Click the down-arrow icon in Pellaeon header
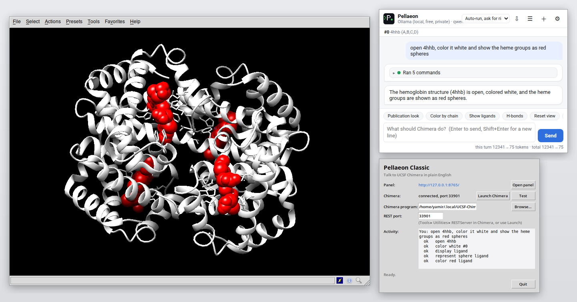The image size is (577, 302). tap(517, 19)
